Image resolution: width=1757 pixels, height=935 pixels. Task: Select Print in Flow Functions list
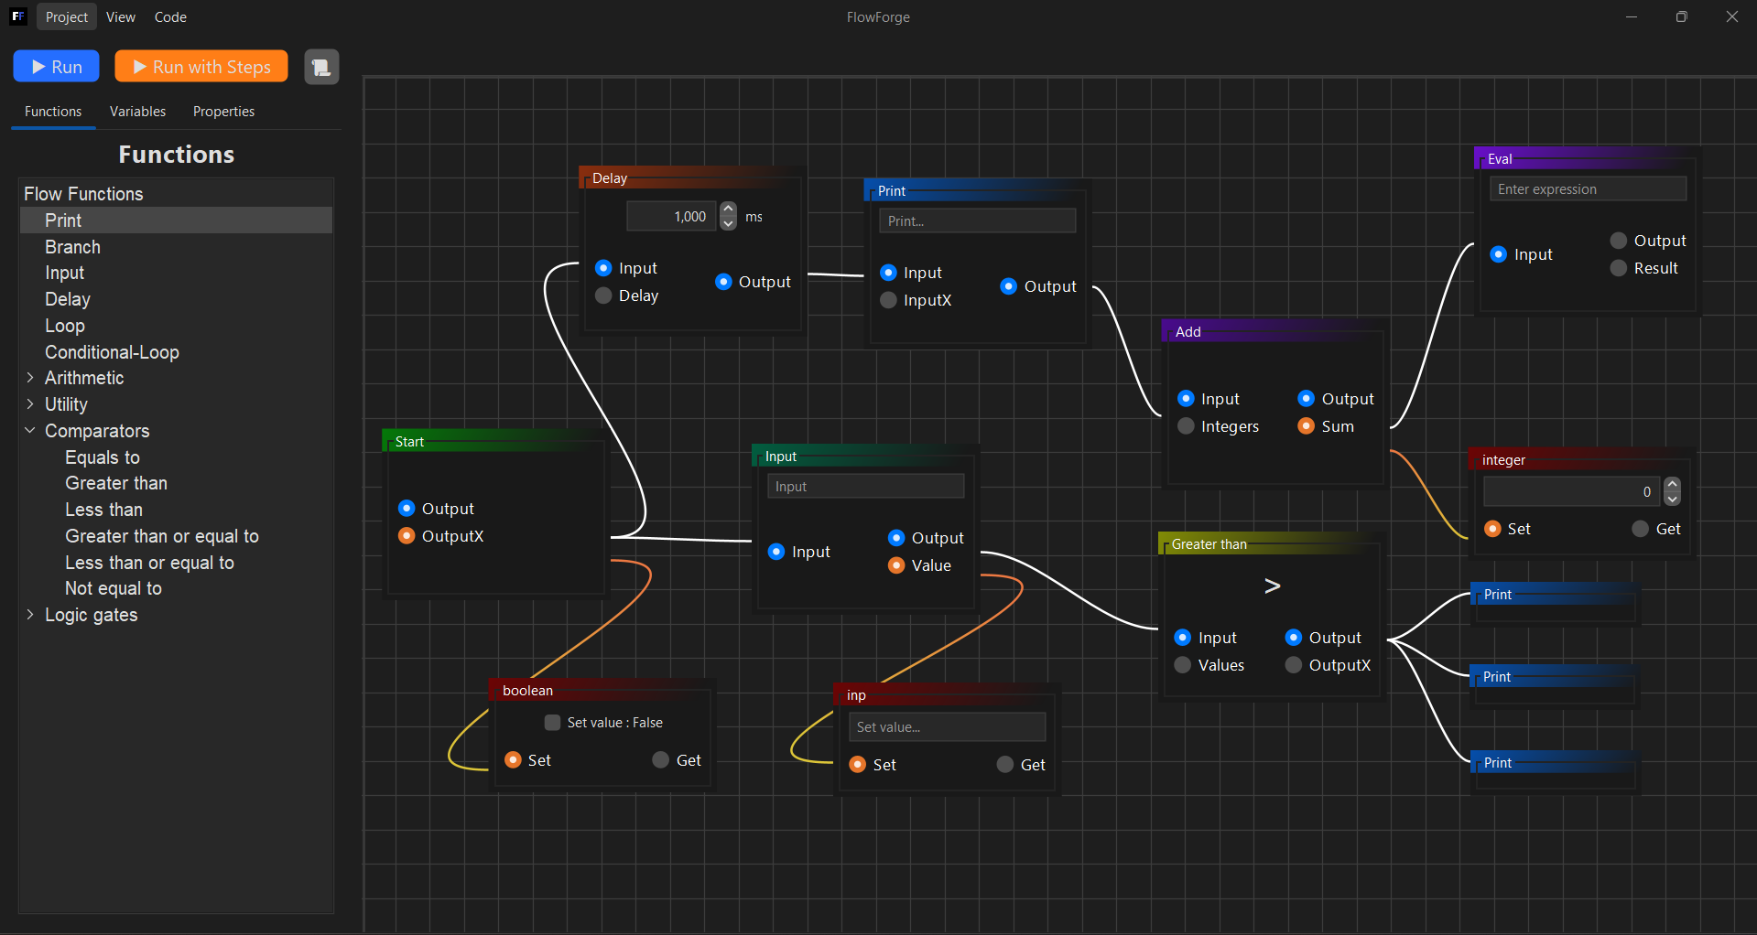(x=176, y=220)
